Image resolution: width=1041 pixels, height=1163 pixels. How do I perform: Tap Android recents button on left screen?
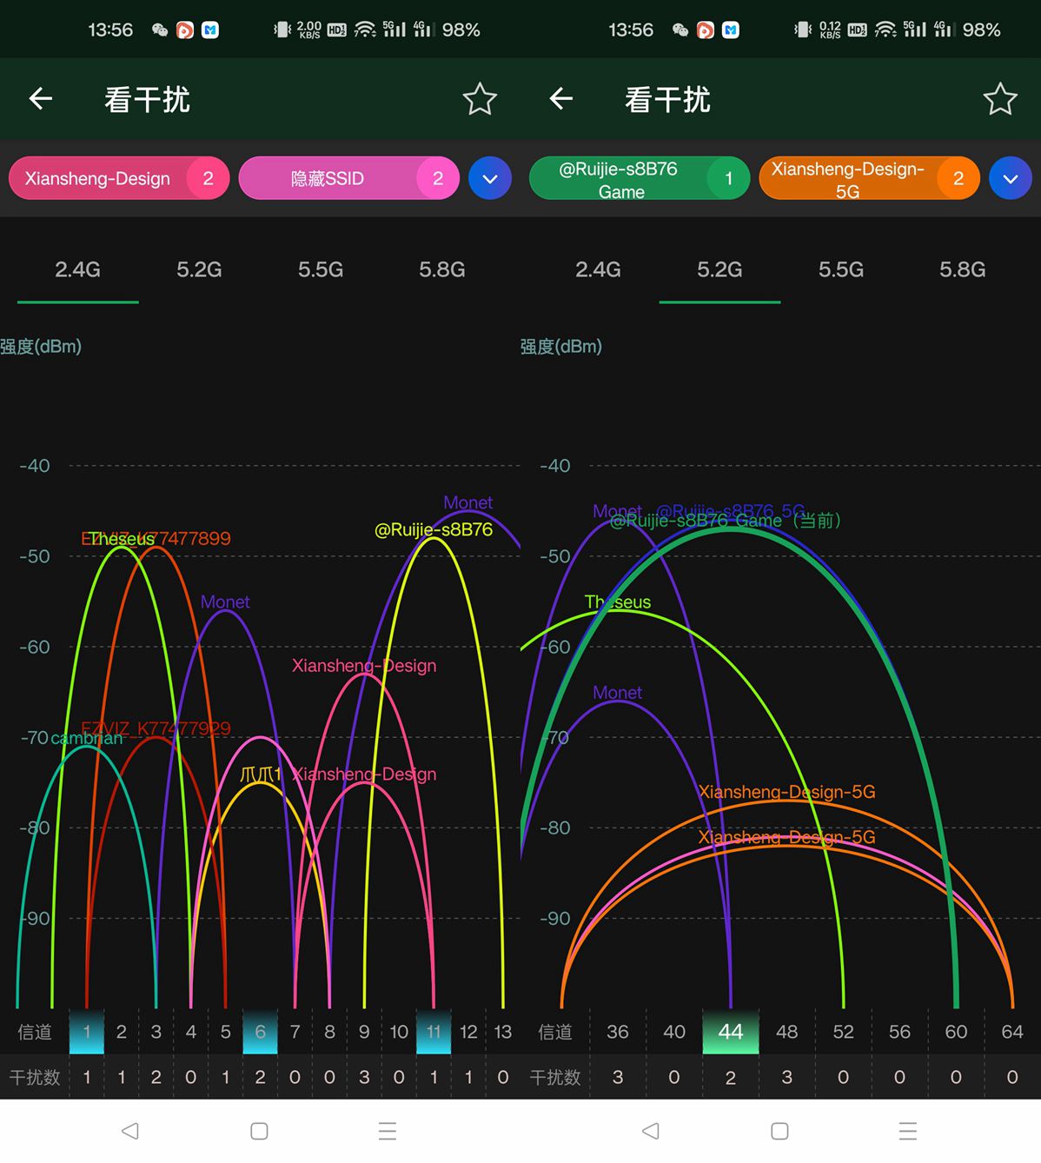tap(388, 1131)
